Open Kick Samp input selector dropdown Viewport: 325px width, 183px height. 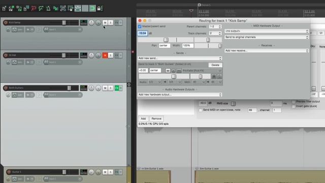(63, 29)
